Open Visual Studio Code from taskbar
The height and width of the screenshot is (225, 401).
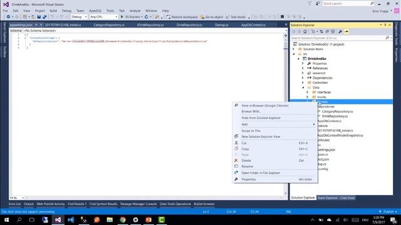[71, 219]
